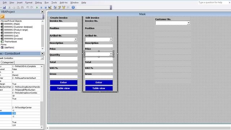Click the Save icon in the toolbar
The height and width of the screenshot is (130, 231).
(x=4, y=7)
